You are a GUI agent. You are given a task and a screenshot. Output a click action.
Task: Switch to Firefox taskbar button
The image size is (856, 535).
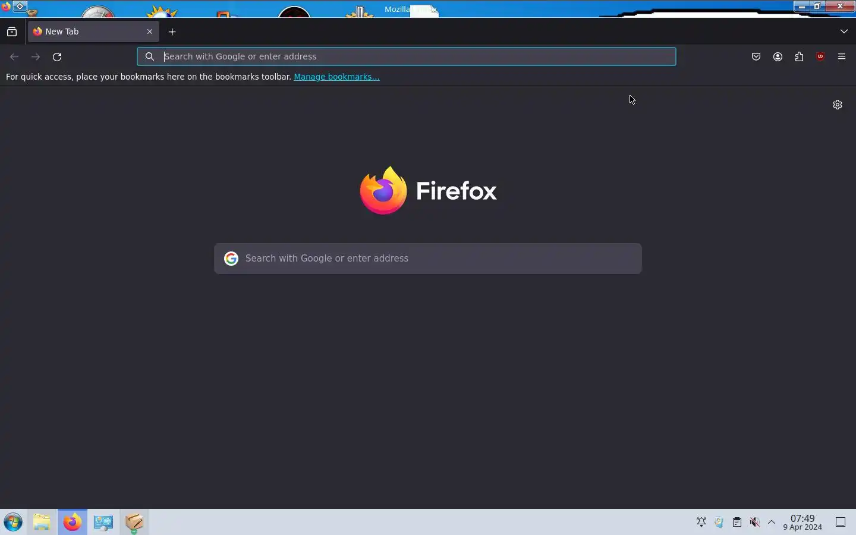click(73, 523)
